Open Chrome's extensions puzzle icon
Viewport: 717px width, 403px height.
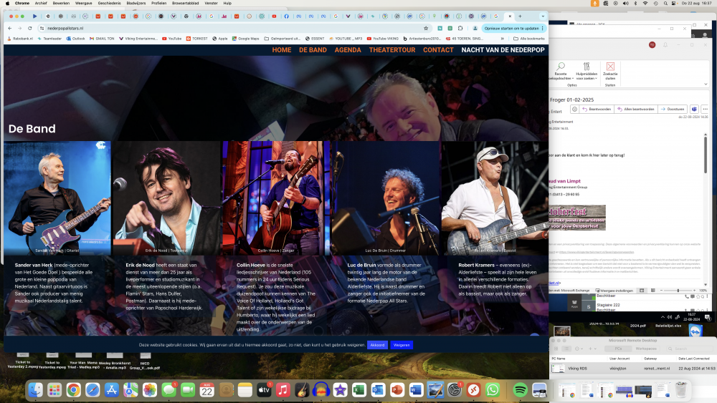[460, 29]
